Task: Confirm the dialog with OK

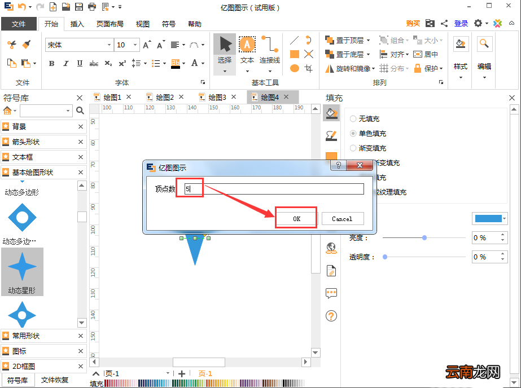Action: (x=296, y=219)
